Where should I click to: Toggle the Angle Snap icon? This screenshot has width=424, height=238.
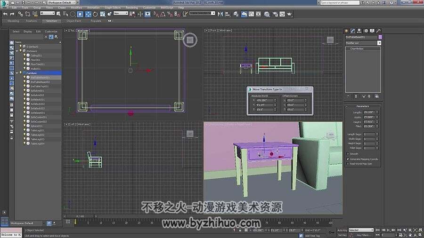click(163, 14)
